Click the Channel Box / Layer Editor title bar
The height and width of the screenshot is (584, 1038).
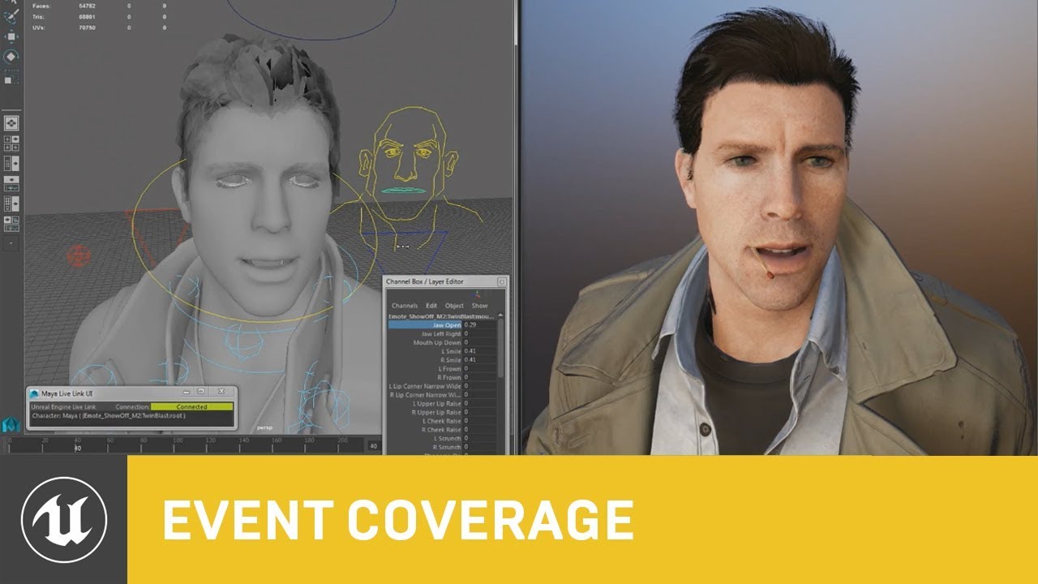click(423, 281)
